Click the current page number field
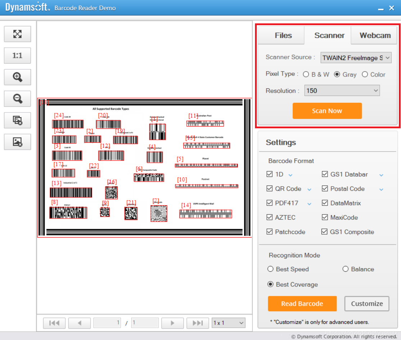This screenshot has height=340, width=401. (x=107, y=323)
